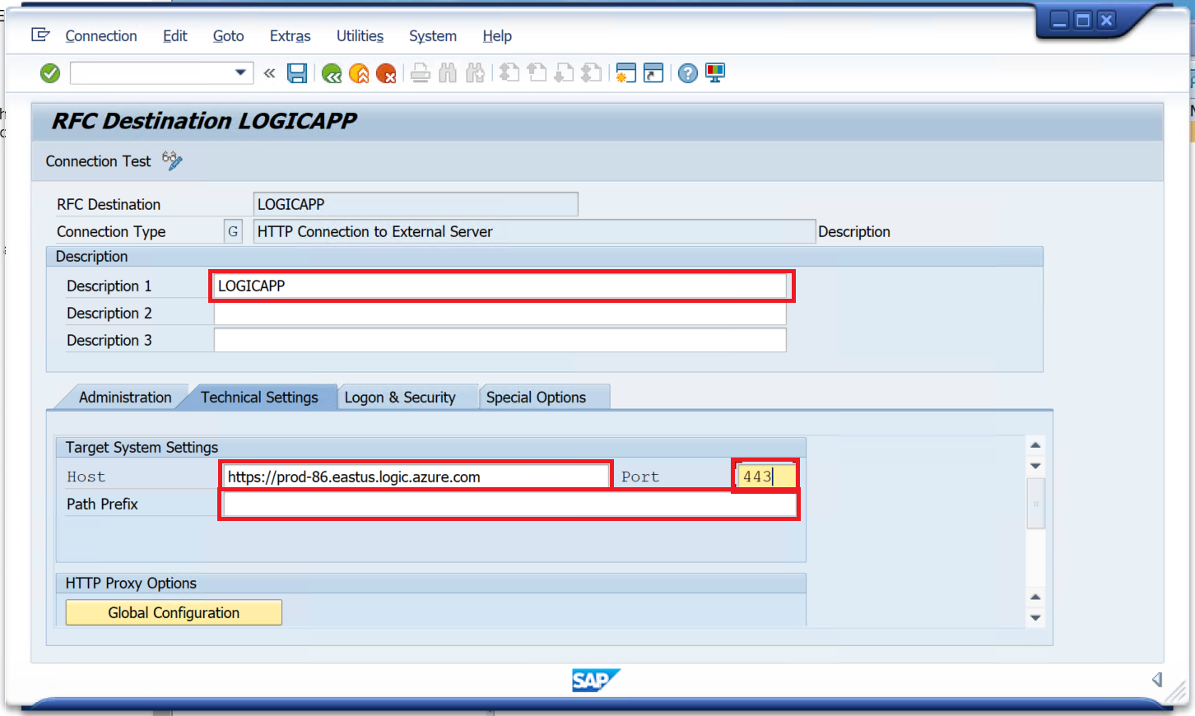Viewport: 1195px width, 716px height.
Task: Go to Last Page using toolbar icon
Action: [591, 73]
